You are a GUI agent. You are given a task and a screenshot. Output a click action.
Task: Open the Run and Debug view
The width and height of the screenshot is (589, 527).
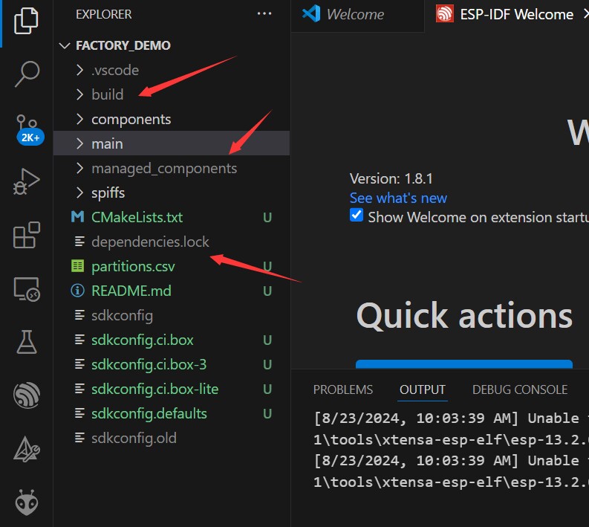[x=26, y=181]
